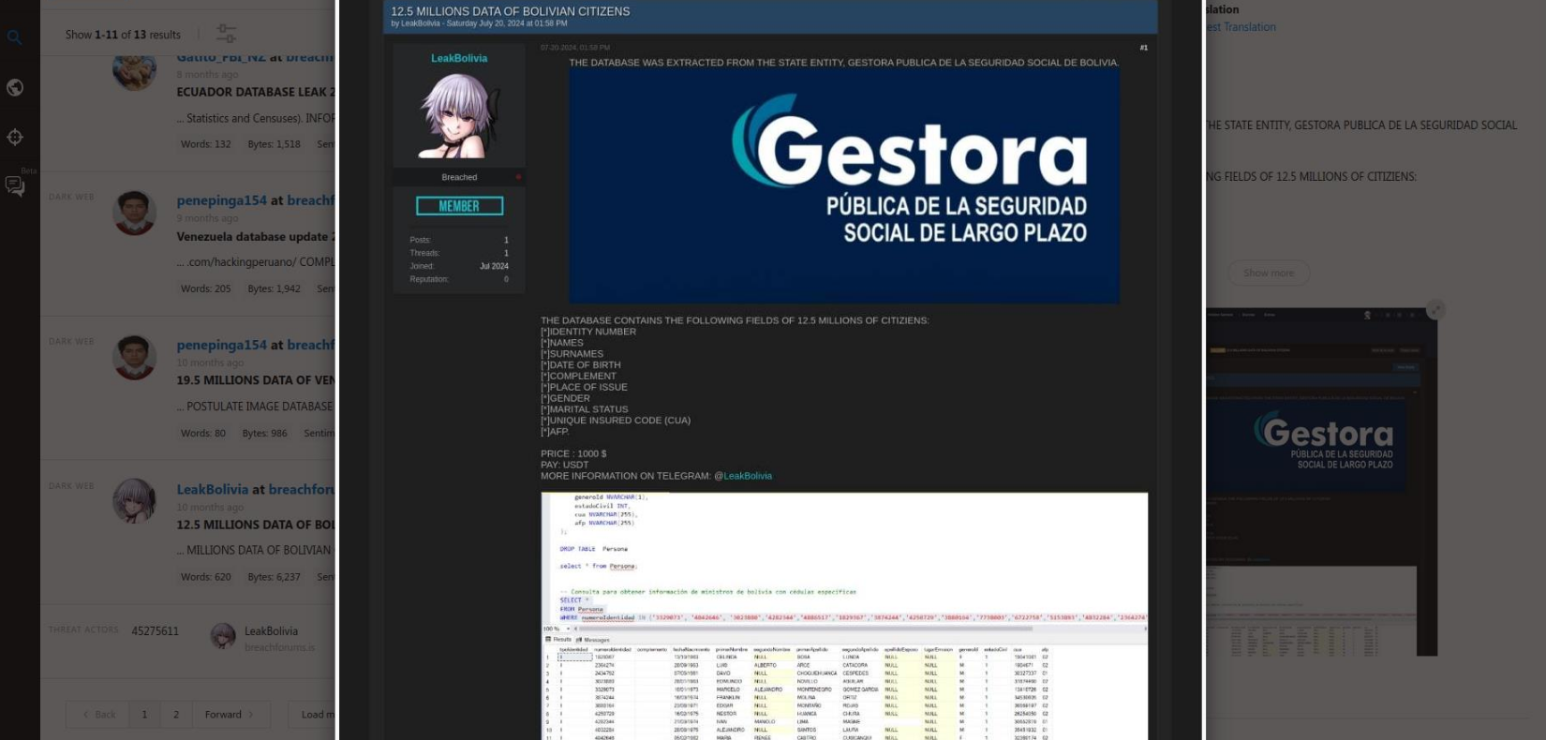Viewport: 1546px width, 740px height.
Task: Select the Show 1-11 of 13 results text
Action: click(x=123, y=35)
